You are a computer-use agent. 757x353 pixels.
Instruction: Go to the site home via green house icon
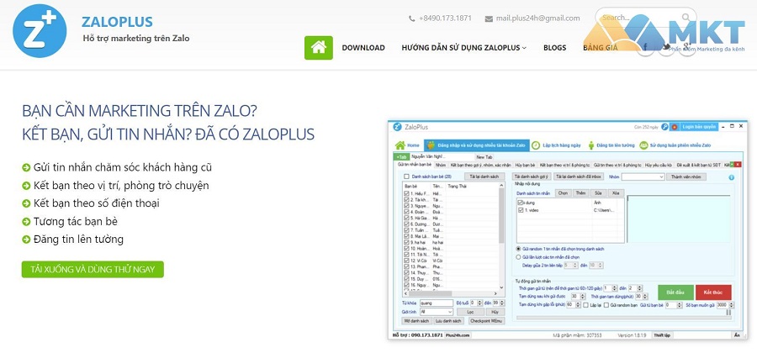[318, 48]
